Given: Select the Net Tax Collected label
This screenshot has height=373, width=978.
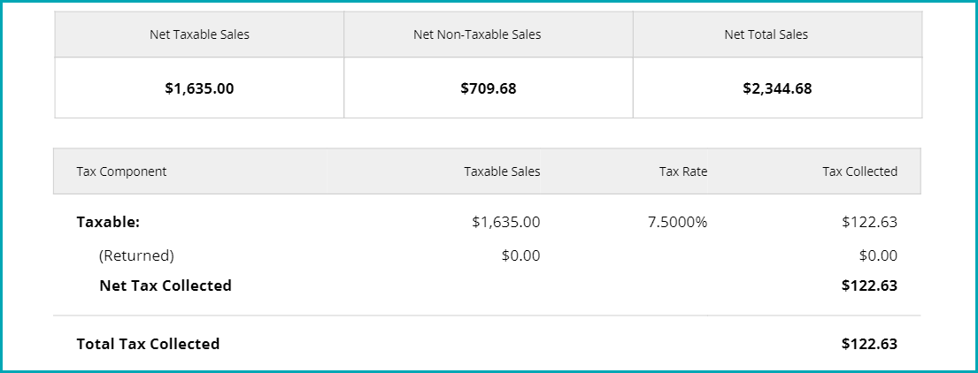Looking at the screenshot, I should click(166, 285).
